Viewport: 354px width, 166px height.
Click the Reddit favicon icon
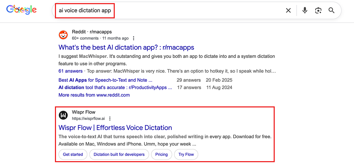(63, 35)
